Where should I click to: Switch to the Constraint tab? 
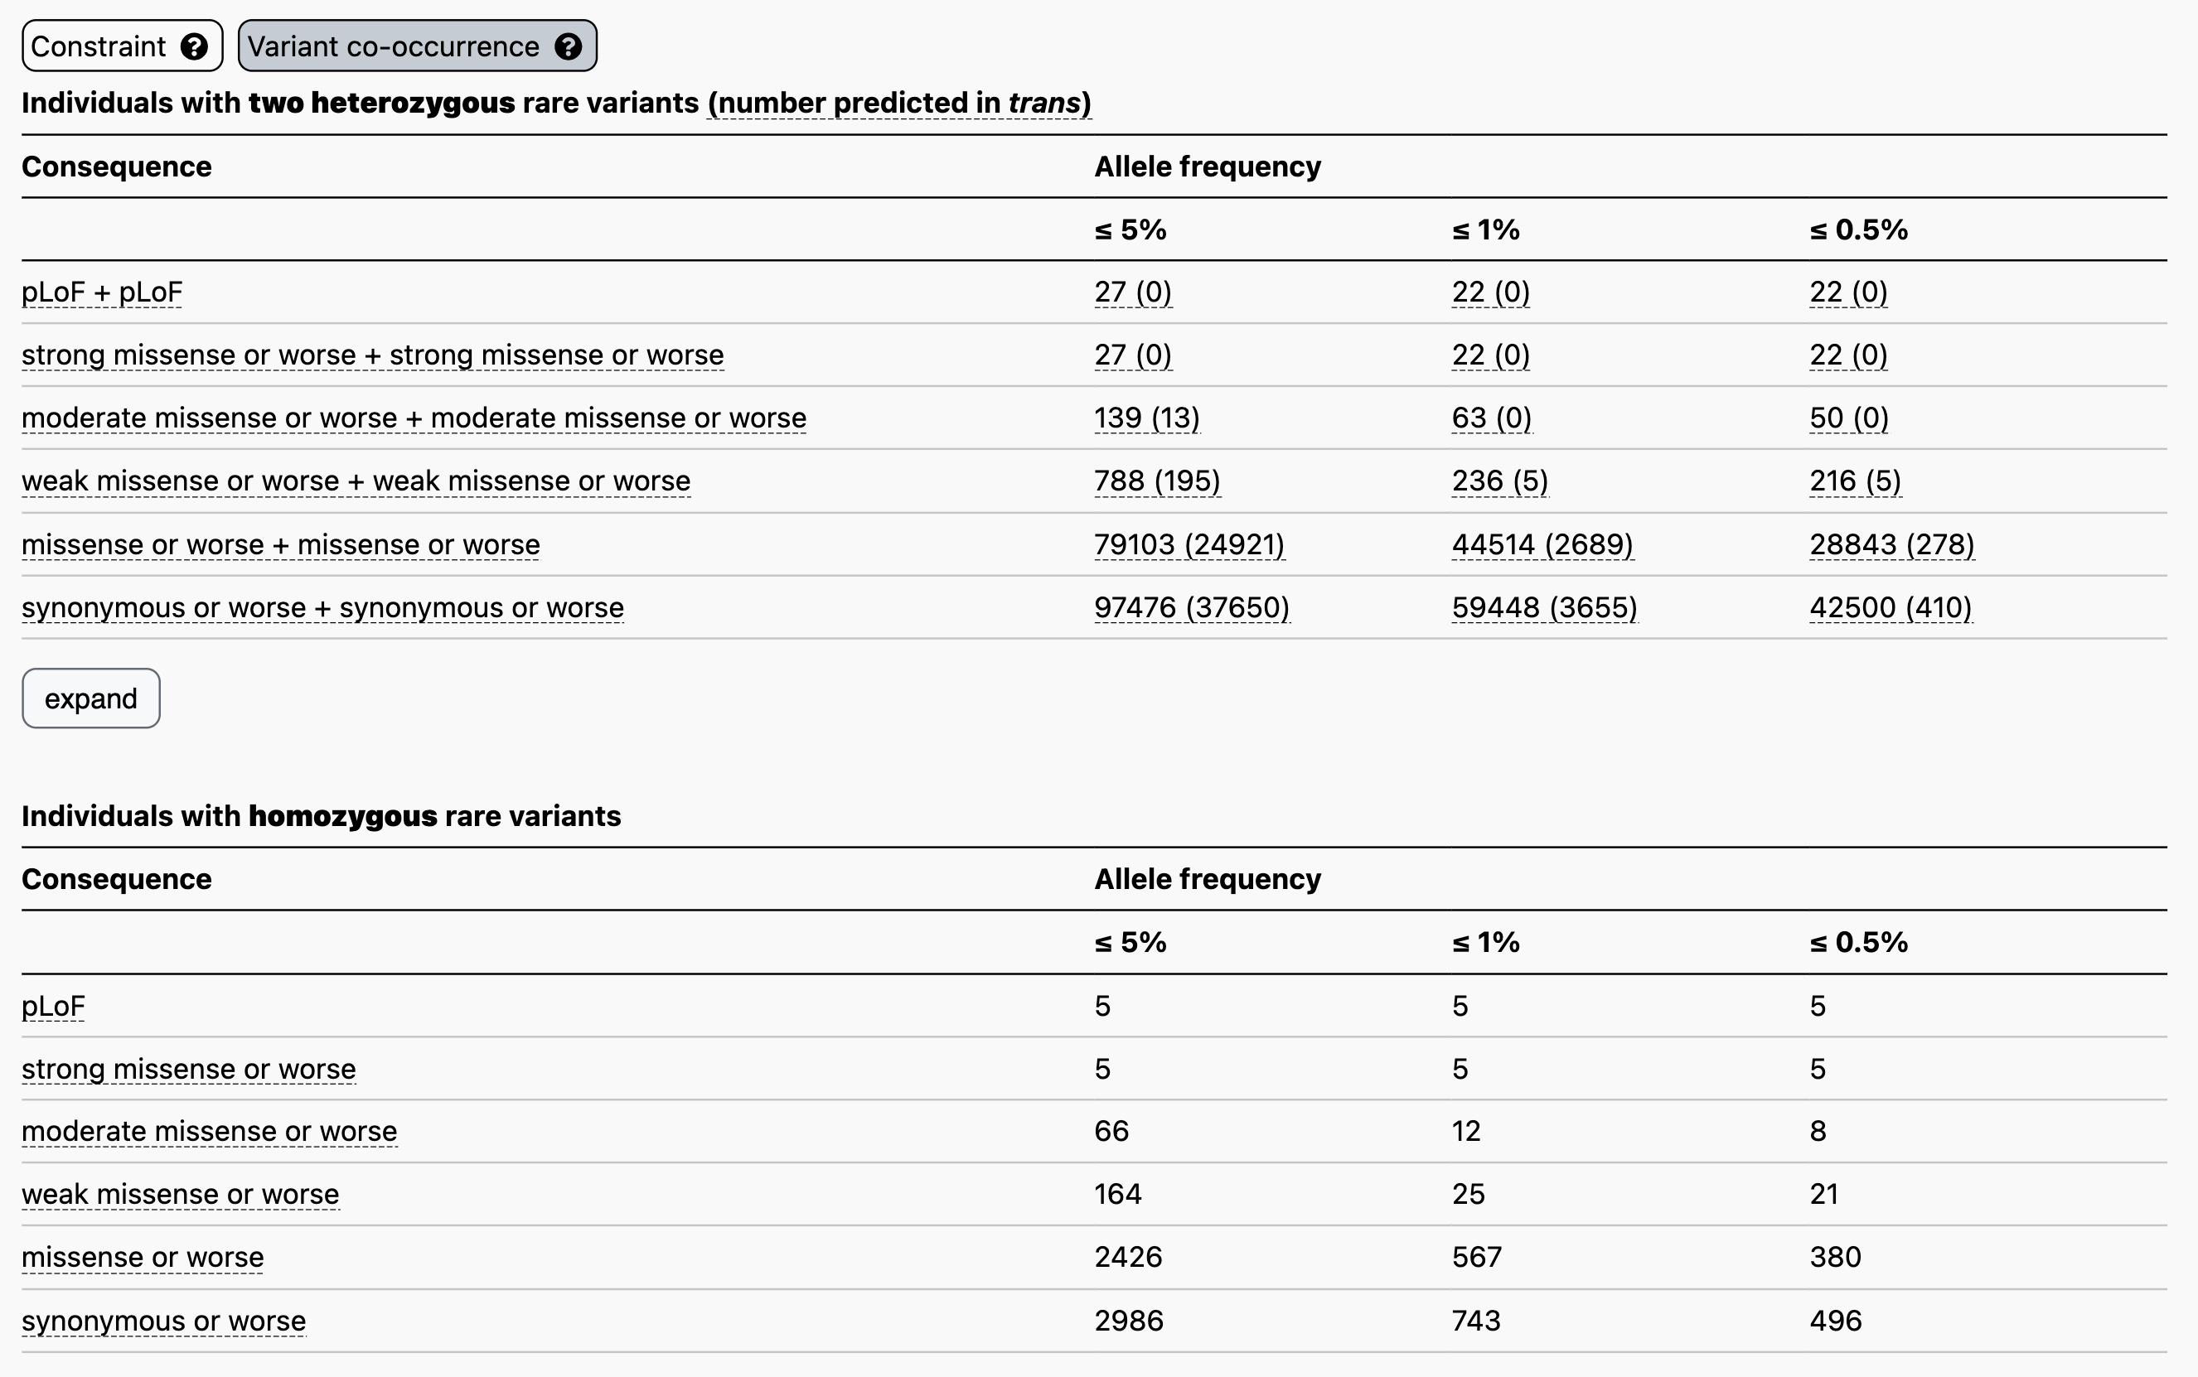[x=99, y=46]
